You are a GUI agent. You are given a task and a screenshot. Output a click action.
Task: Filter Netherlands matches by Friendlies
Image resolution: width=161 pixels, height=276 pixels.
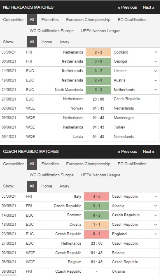point(50,20)
